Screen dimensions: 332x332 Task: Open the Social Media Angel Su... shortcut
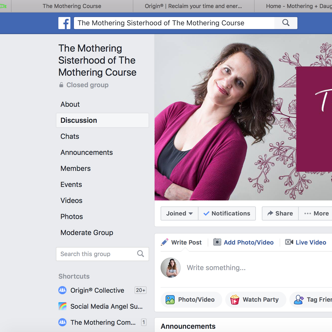pos(106,306)
